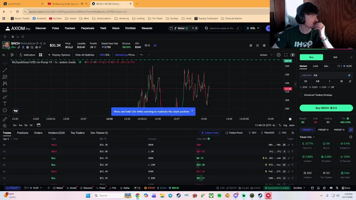356x200 pixels.
Task: Toggle auto scale on chart
Action: coord(292,125)
